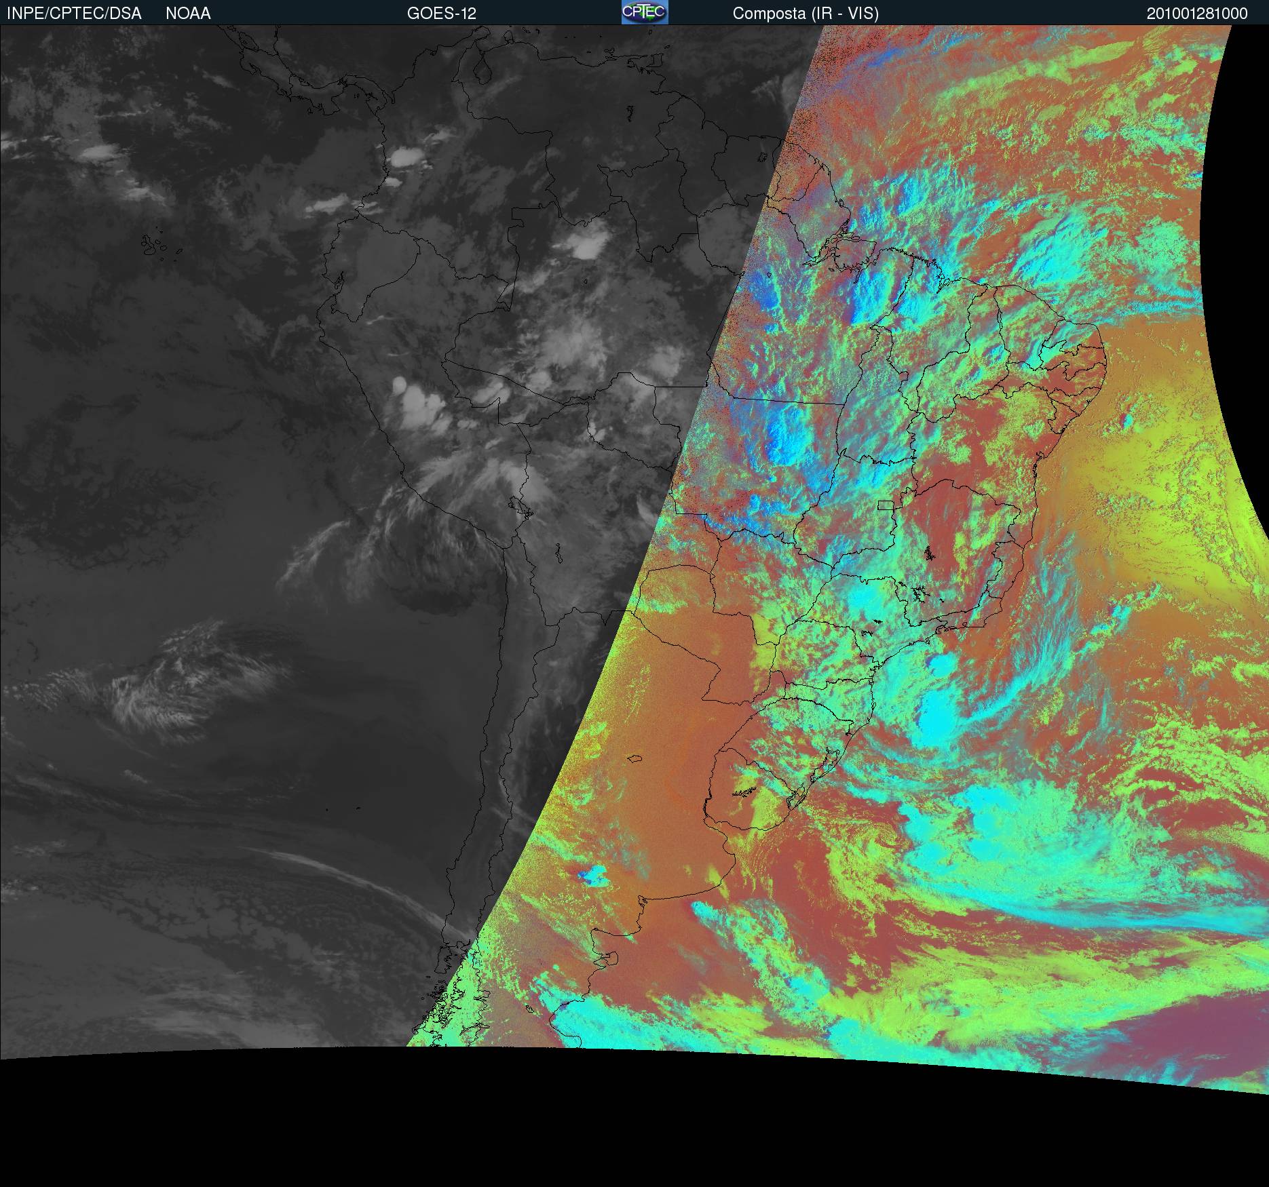Click the CPTEC logo in the header
The image size is (1269, 1187).
click(645, 12)
